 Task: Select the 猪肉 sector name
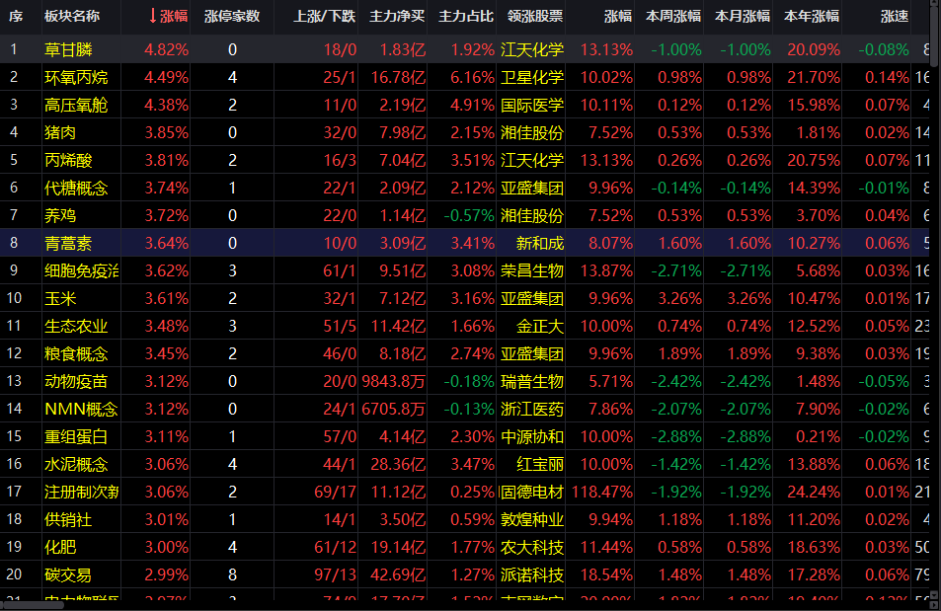tap(60, 132)
